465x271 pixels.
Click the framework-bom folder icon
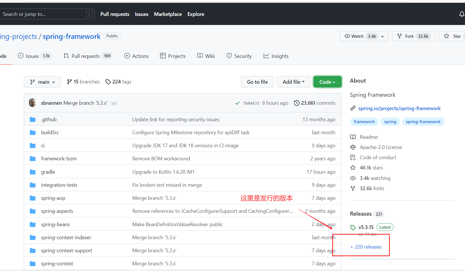(33, 159)
